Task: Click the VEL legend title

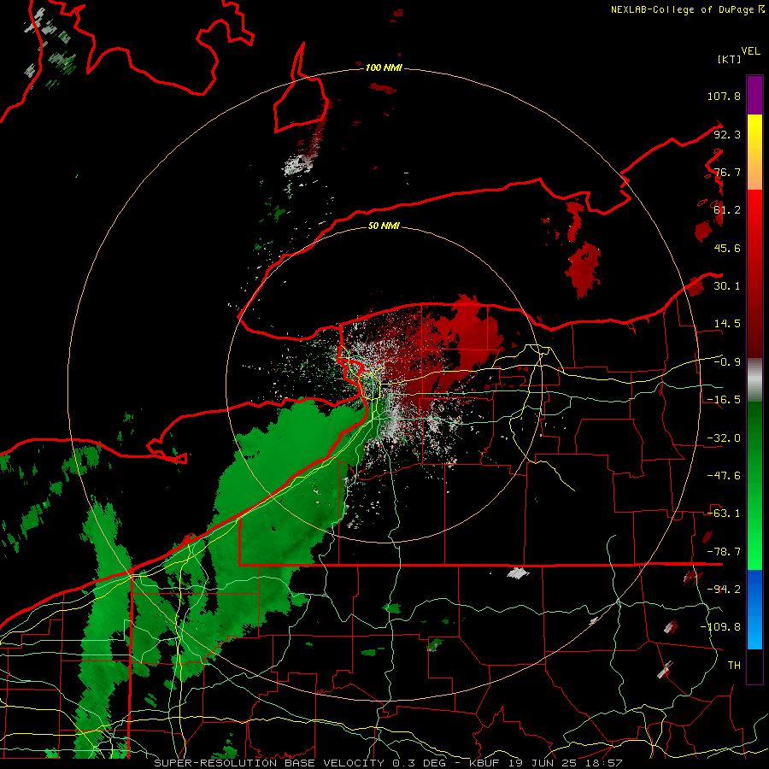Action: click(x=750, y=51)
